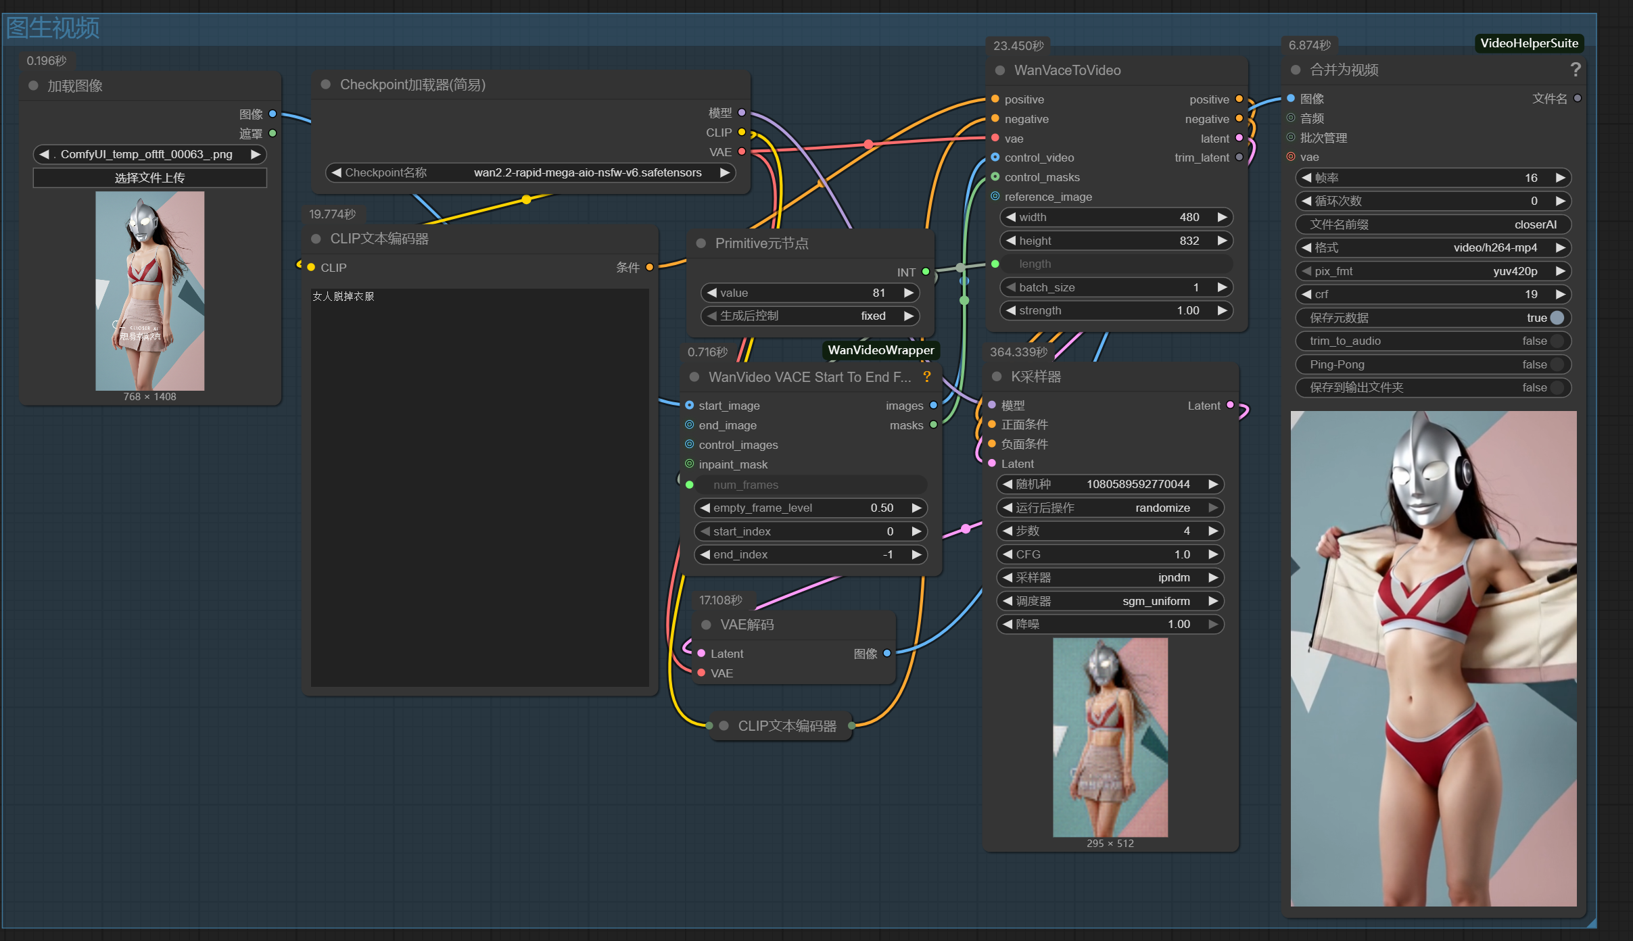Collapse the Checkpoint加载器(简易) node dot
The width and height of the screenshot is (1633, 941).
(326, 85)
